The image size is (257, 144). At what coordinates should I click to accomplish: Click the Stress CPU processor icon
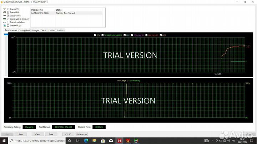(4, 9)
